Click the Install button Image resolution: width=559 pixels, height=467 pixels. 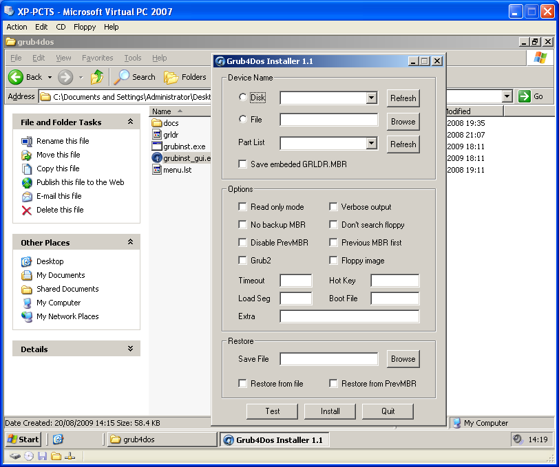tap(330, 411)
